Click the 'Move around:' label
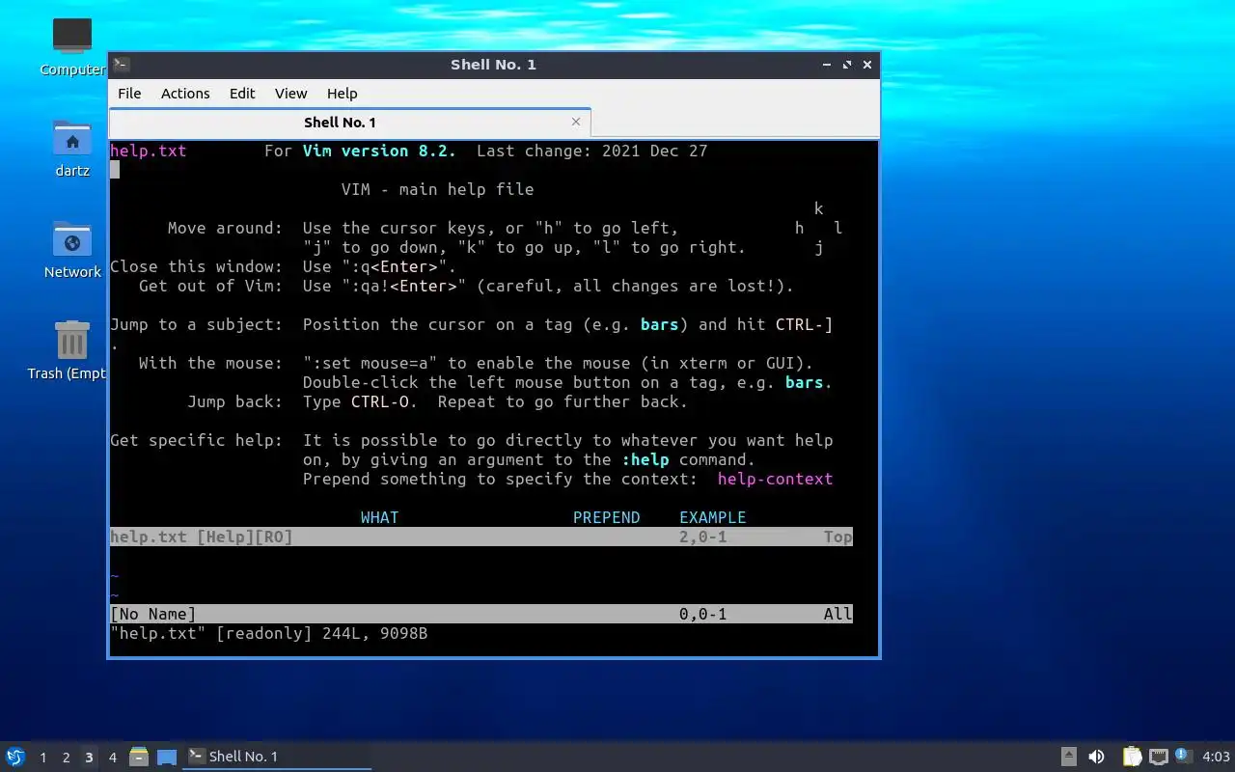 click(x=225, y=228)
